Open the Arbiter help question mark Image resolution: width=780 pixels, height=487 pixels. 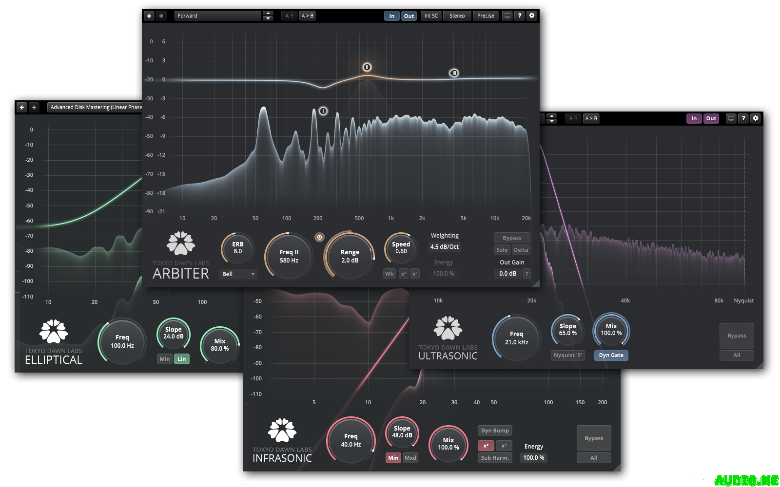(x=520, y=16)
